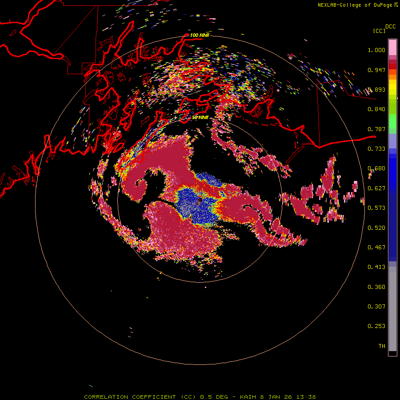
Task: Click the 0.307 scale value
Action: tap(376, 306)
